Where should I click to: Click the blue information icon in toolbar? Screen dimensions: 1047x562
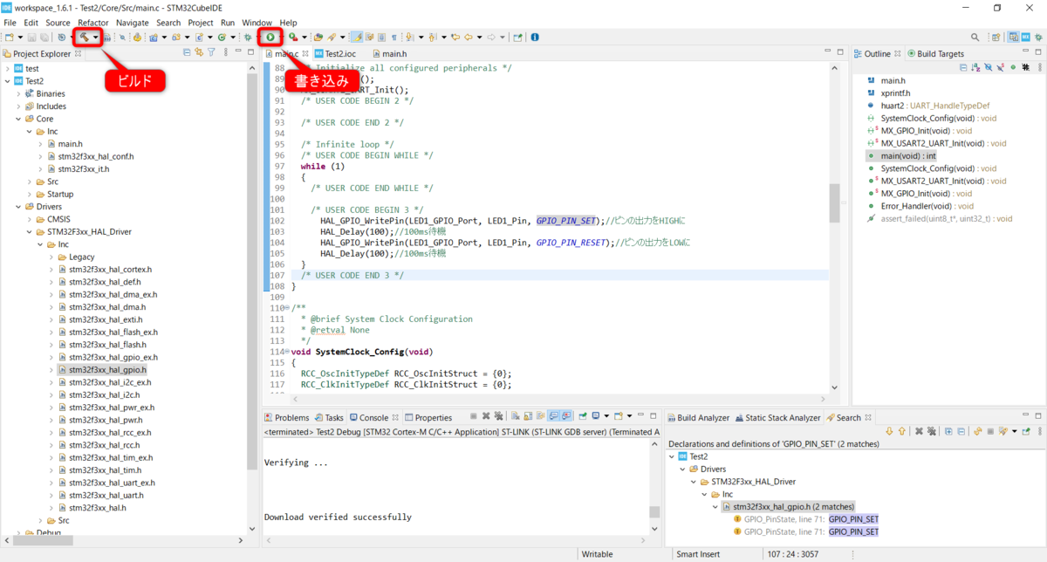pos(535,37)
